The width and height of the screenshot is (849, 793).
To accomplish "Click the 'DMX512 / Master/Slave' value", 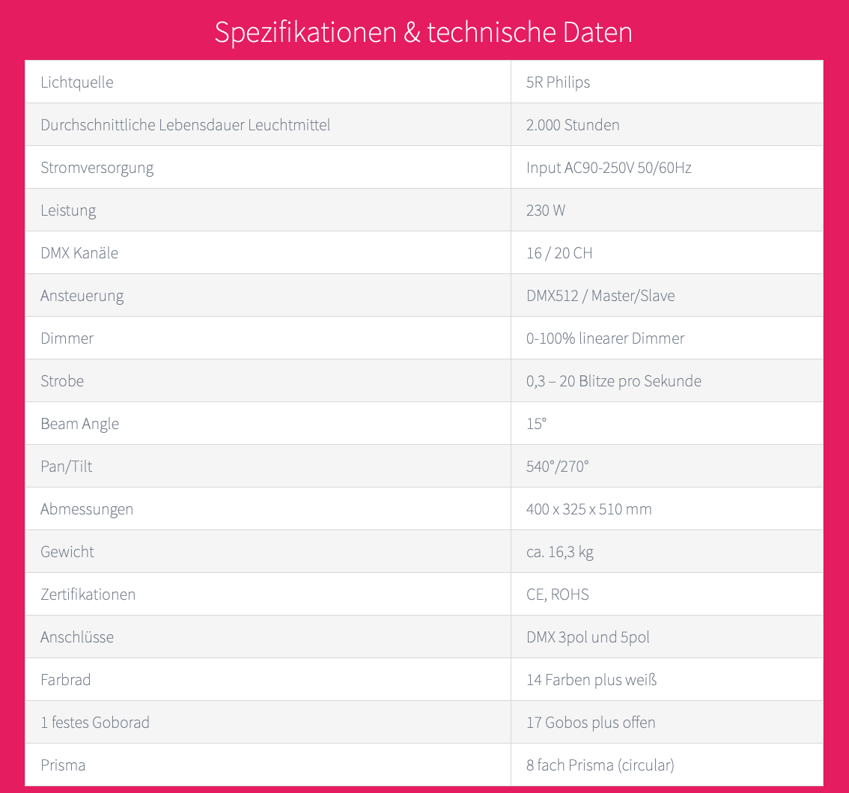I will 600,296.
